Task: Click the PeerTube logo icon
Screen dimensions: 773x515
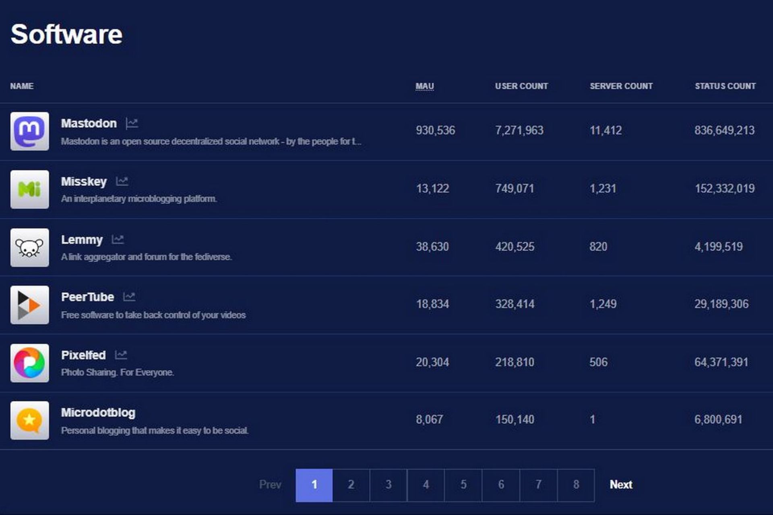Action: click(x=30, y=305)
